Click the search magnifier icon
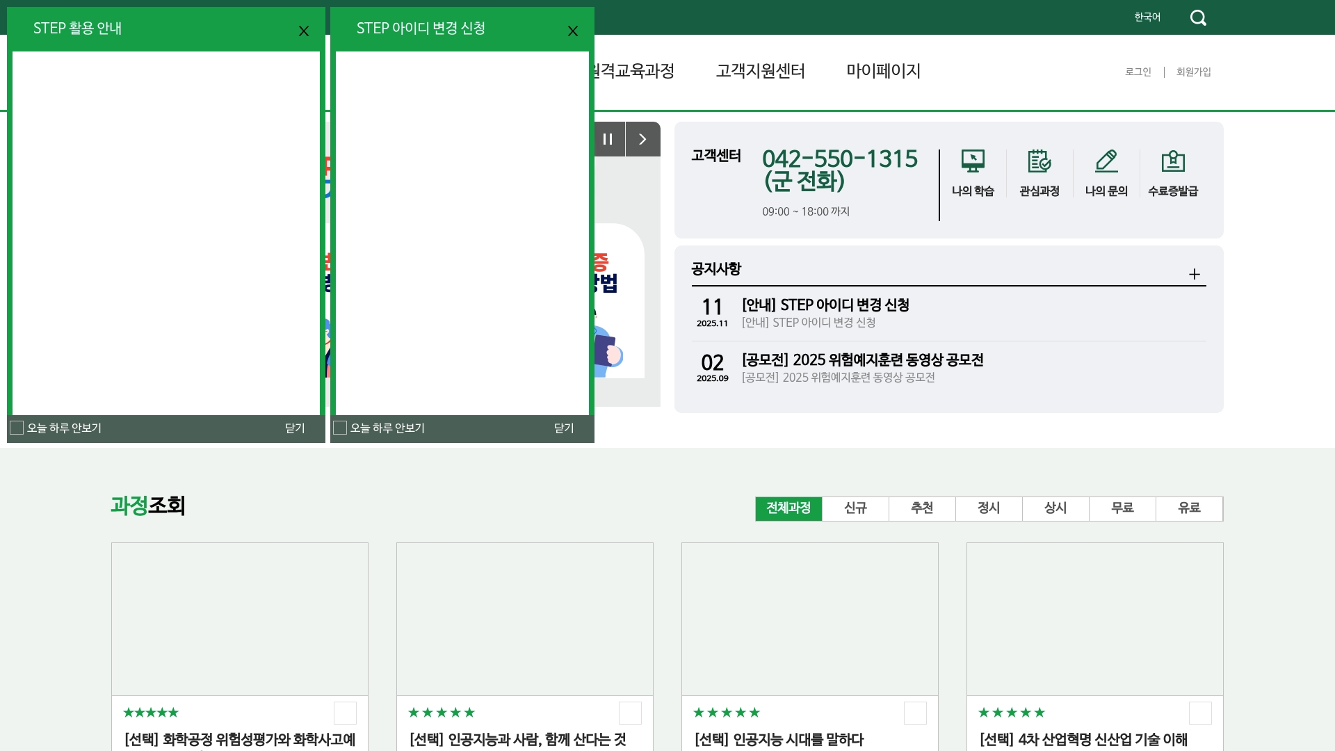 pyautogui.click(x=1198, y=17)
